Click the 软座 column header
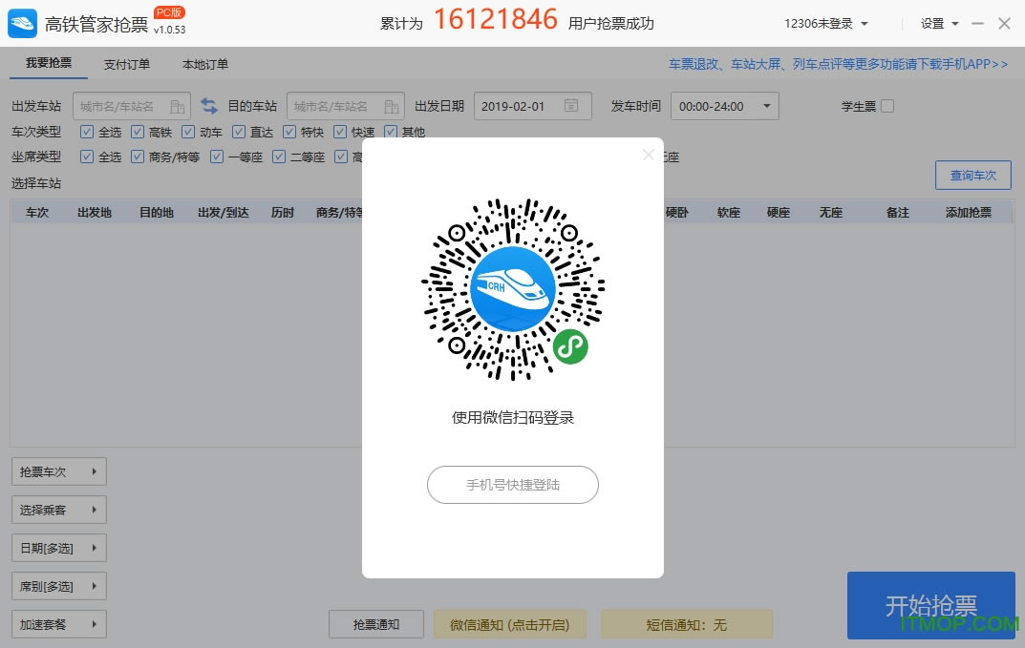Viewport: 1025px width, 648px height. (729, 212)
